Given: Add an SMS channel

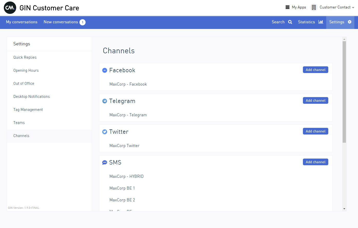Looking at the screenshot, I should click(315, 162).
